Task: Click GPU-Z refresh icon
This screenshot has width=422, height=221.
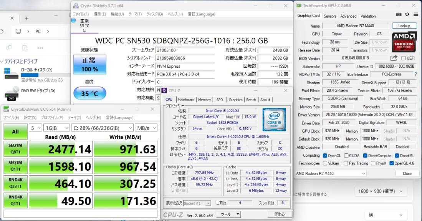Action: click(407, 14)
